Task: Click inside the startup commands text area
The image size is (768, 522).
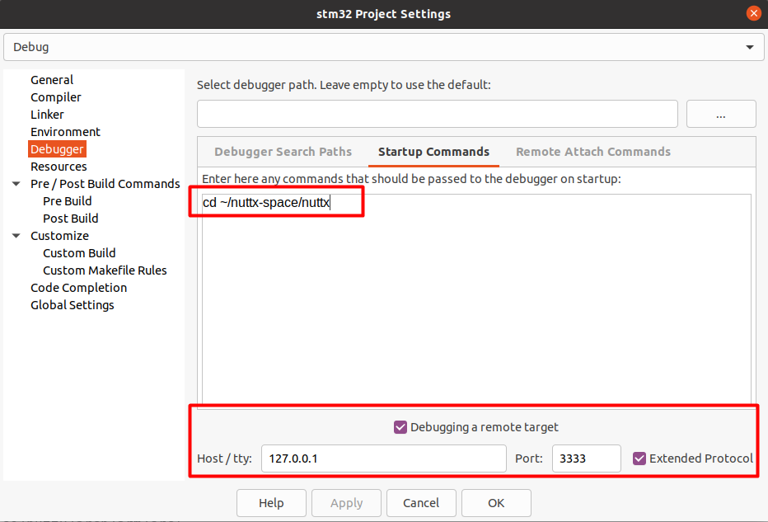Action: (476, 299)
